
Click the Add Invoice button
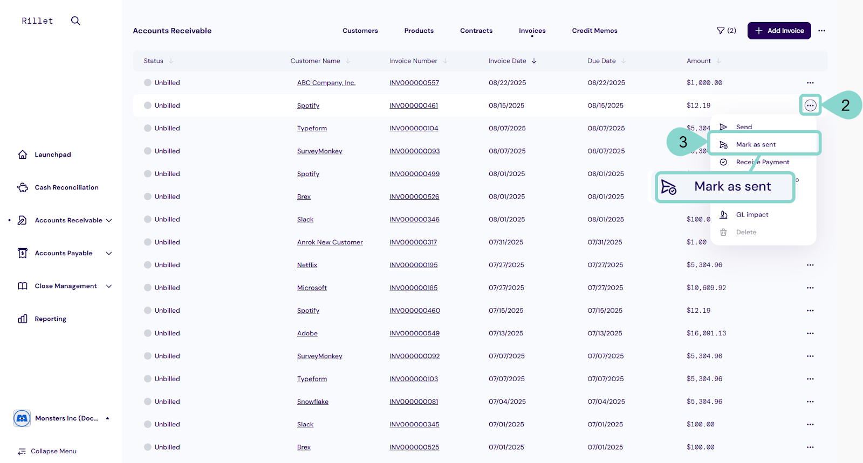tap(779, 31)
